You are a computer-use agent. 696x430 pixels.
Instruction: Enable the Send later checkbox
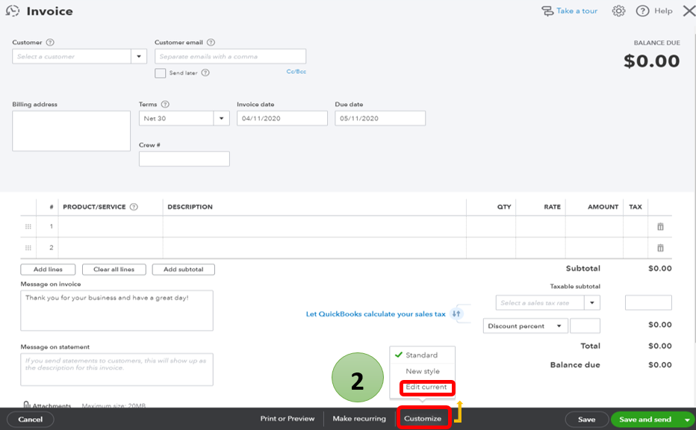(161, 73)
